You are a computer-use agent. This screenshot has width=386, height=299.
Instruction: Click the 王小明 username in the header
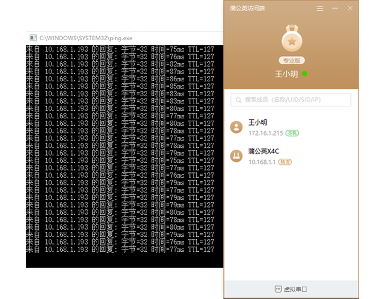pyautogui.click(x=286, y=73)
